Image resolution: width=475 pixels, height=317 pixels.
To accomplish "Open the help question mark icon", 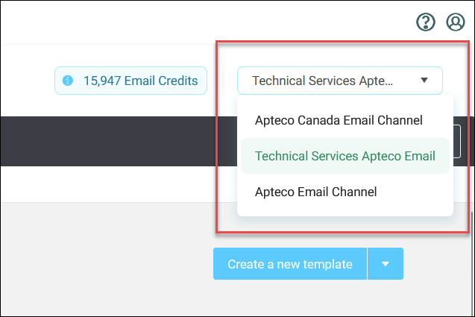I will coord(426,22).
